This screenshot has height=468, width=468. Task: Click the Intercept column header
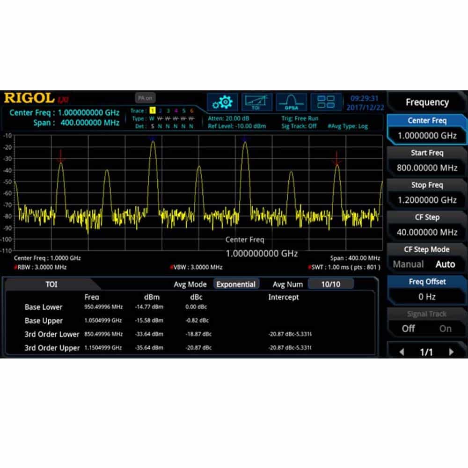click(x=283, y=297)
